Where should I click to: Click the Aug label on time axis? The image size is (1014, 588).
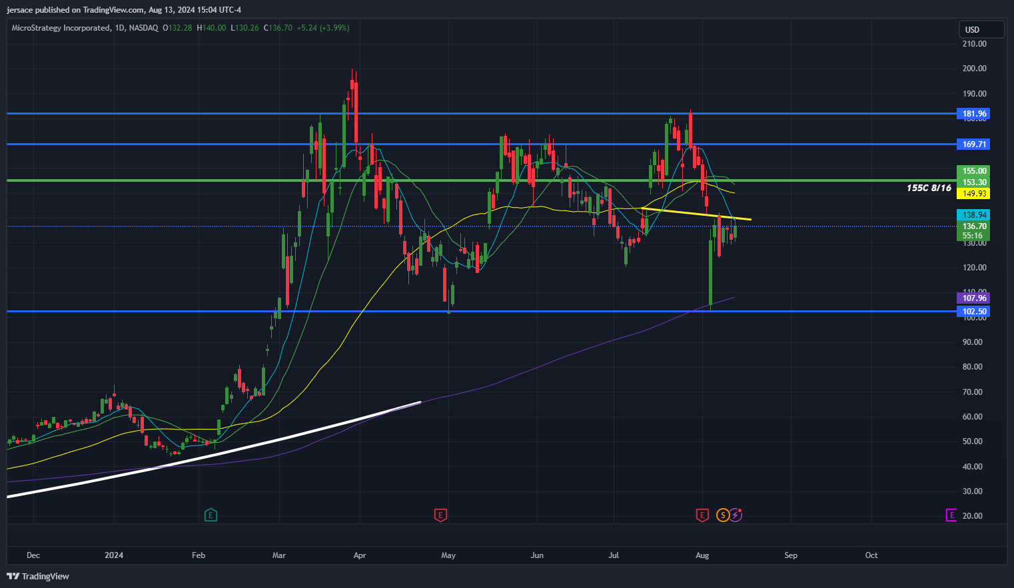tap(702, 555)
